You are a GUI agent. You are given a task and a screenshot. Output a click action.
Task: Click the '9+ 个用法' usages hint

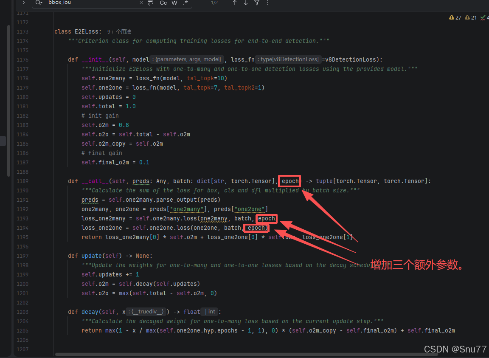pos(119,31)
